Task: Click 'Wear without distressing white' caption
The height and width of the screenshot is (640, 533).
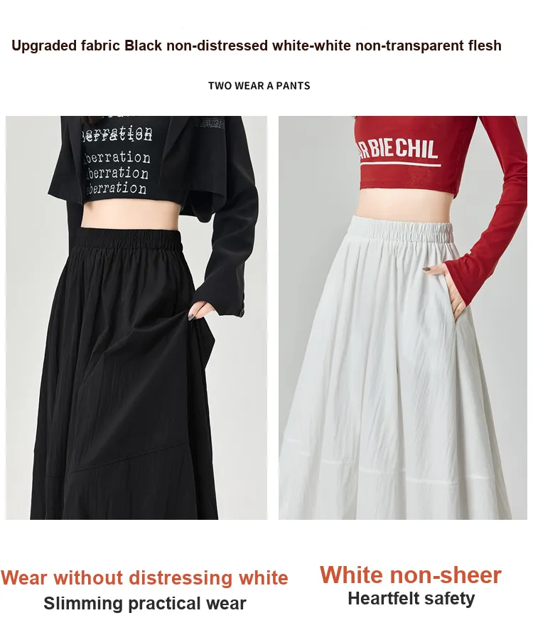Action: [x=144, y=578]
